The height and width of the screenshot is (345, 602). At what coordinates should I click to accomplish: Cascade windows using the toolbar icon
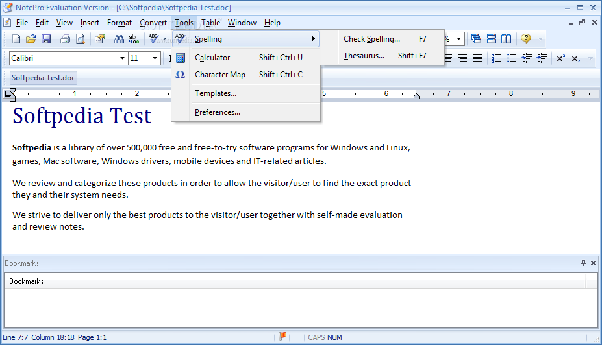coord(476,39)
